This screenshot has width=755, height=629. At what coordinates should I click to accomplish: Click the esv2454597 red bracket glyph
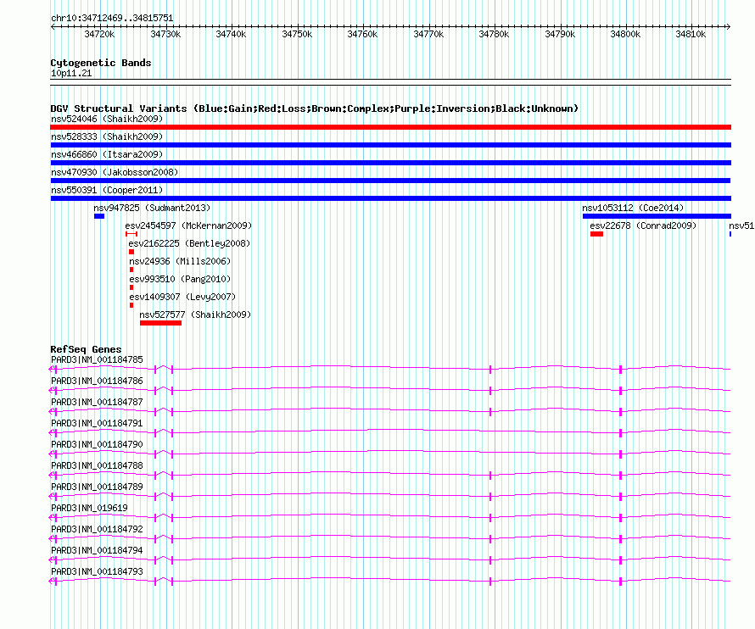click(131, 234)
